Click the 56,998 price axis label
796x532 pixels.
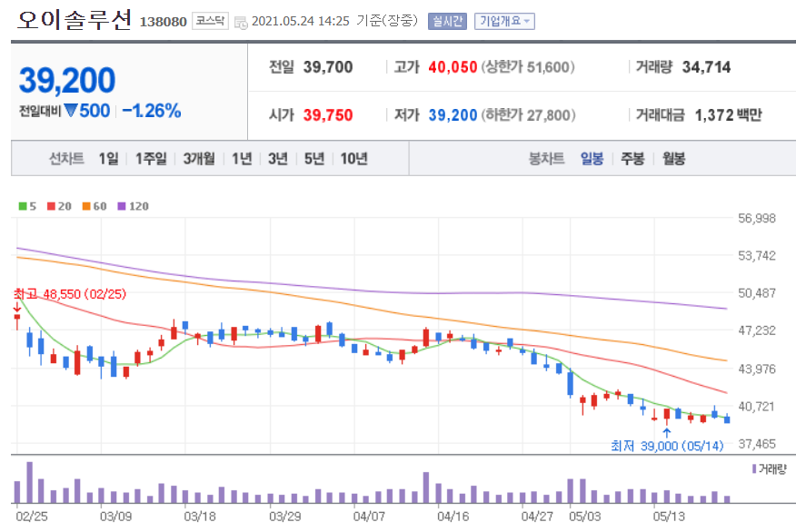(756, 219)
